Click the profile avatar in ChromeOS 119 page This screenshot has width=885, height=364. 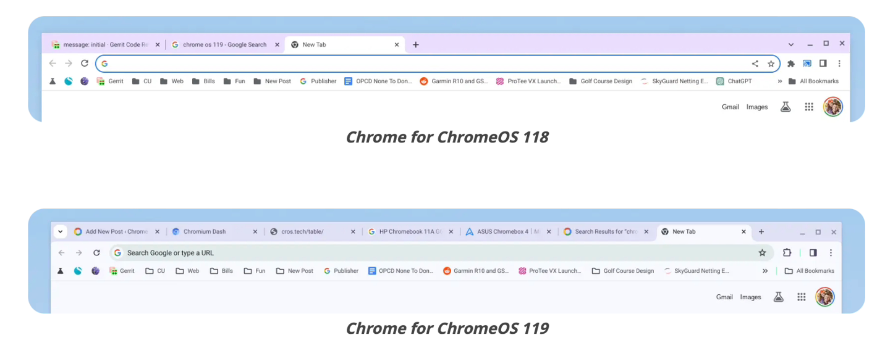(825, 297)
